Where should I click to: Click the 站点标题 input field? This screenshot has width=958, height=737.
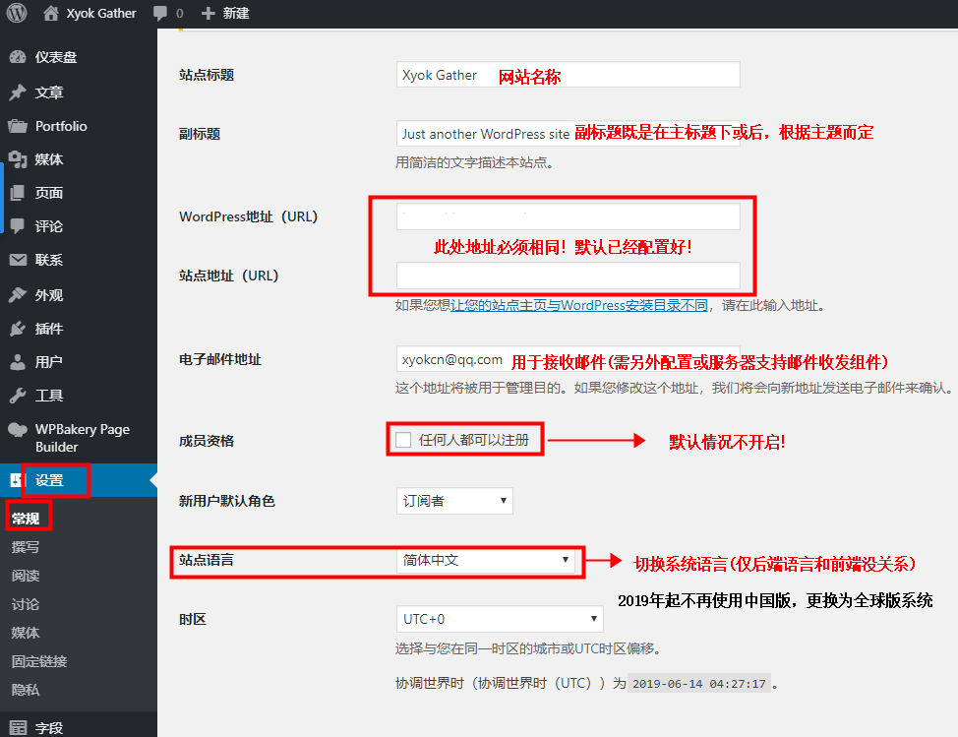pos(569,75)
